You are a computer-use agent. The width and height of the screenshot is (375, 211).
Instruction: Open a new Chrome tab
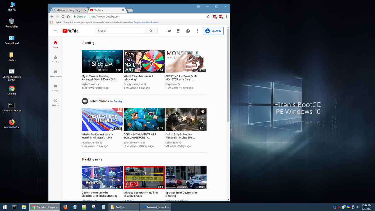130,10
